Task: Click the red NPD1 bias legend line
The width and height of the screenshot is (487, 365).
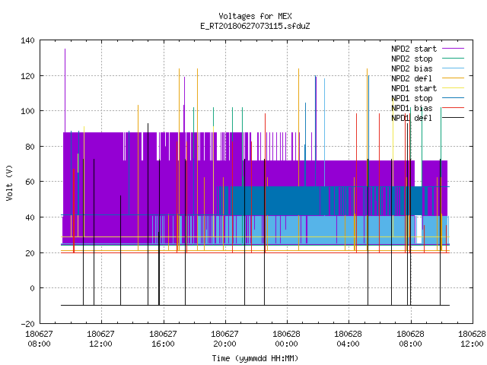Action: tap(453, 108)
